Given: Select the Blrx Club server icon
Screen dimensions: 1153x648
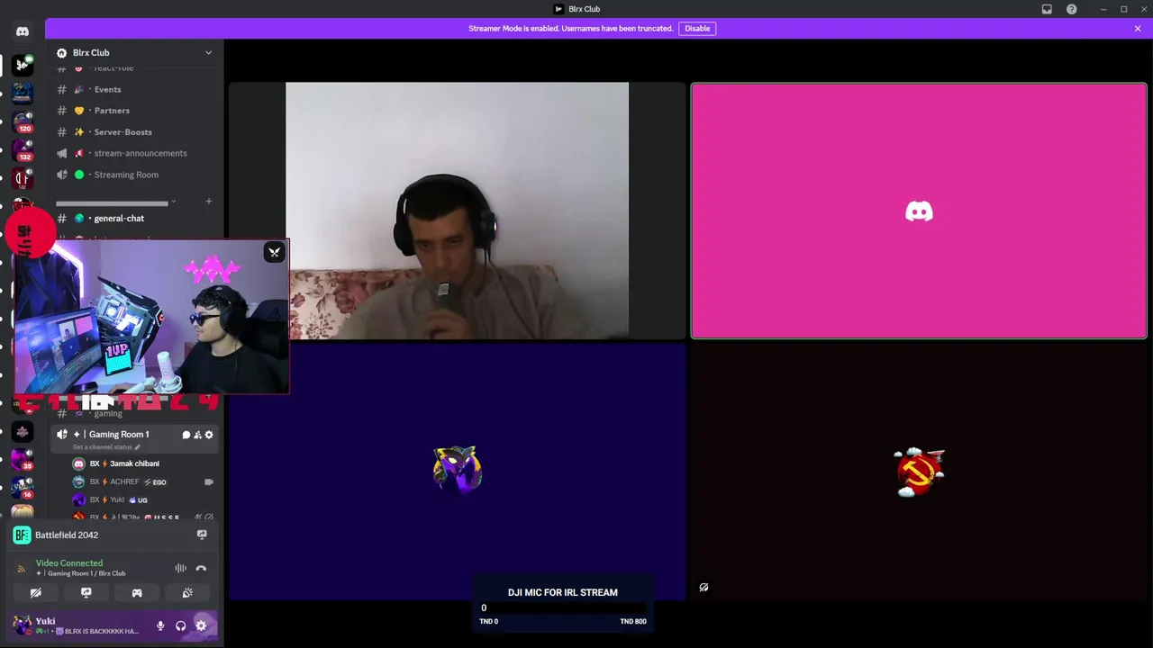Looking at the screenshot, I should tap(23, 65).
